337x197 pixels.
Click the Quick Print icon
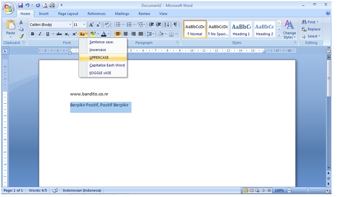pyautogui.click(x=52, y=5)
